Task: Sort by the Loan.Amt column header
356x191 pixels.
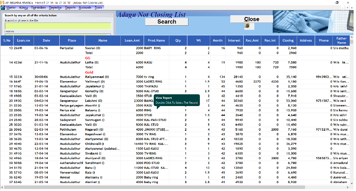Action: tap(132, 41)
